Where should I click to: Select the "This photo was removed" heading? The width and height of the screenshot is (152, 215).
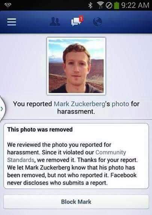40,129
